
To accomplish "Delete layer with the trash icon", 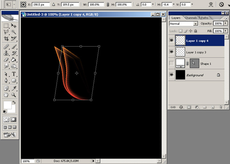I will click(x=221, y=107).
